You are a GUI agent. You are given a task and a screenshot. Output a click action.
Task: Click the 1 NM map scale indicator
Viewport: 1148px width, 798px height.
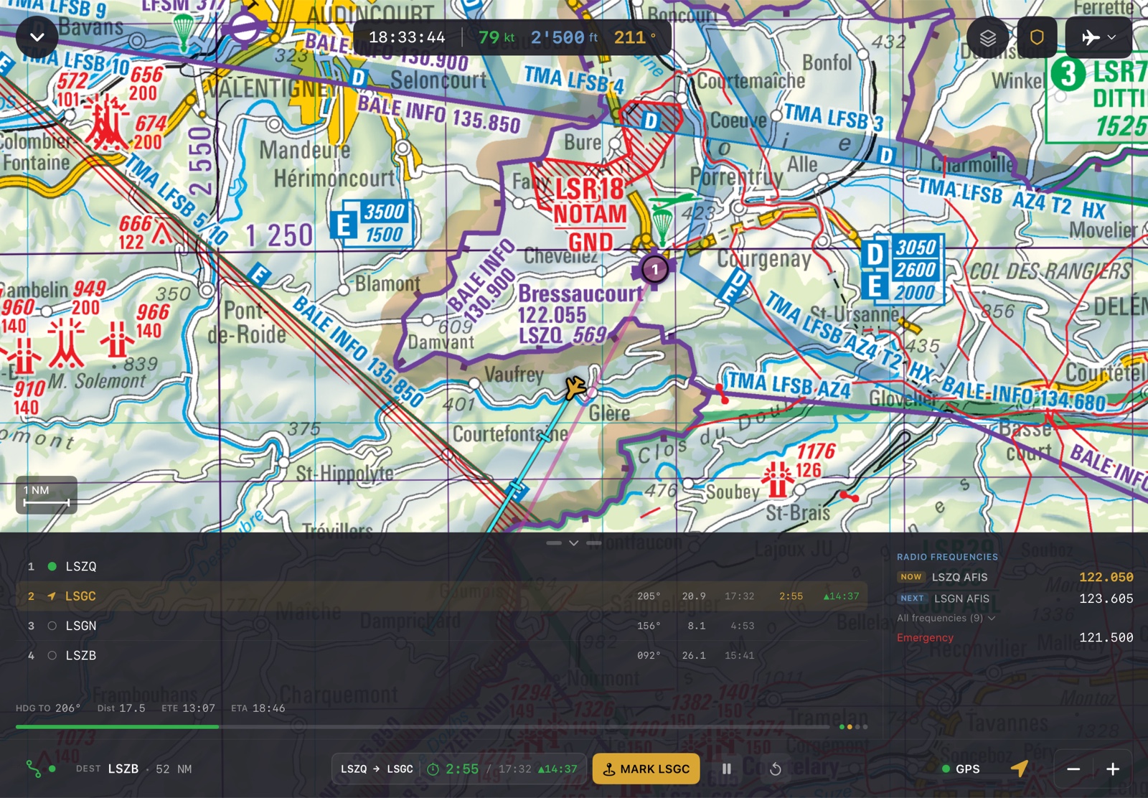point(47,495)
